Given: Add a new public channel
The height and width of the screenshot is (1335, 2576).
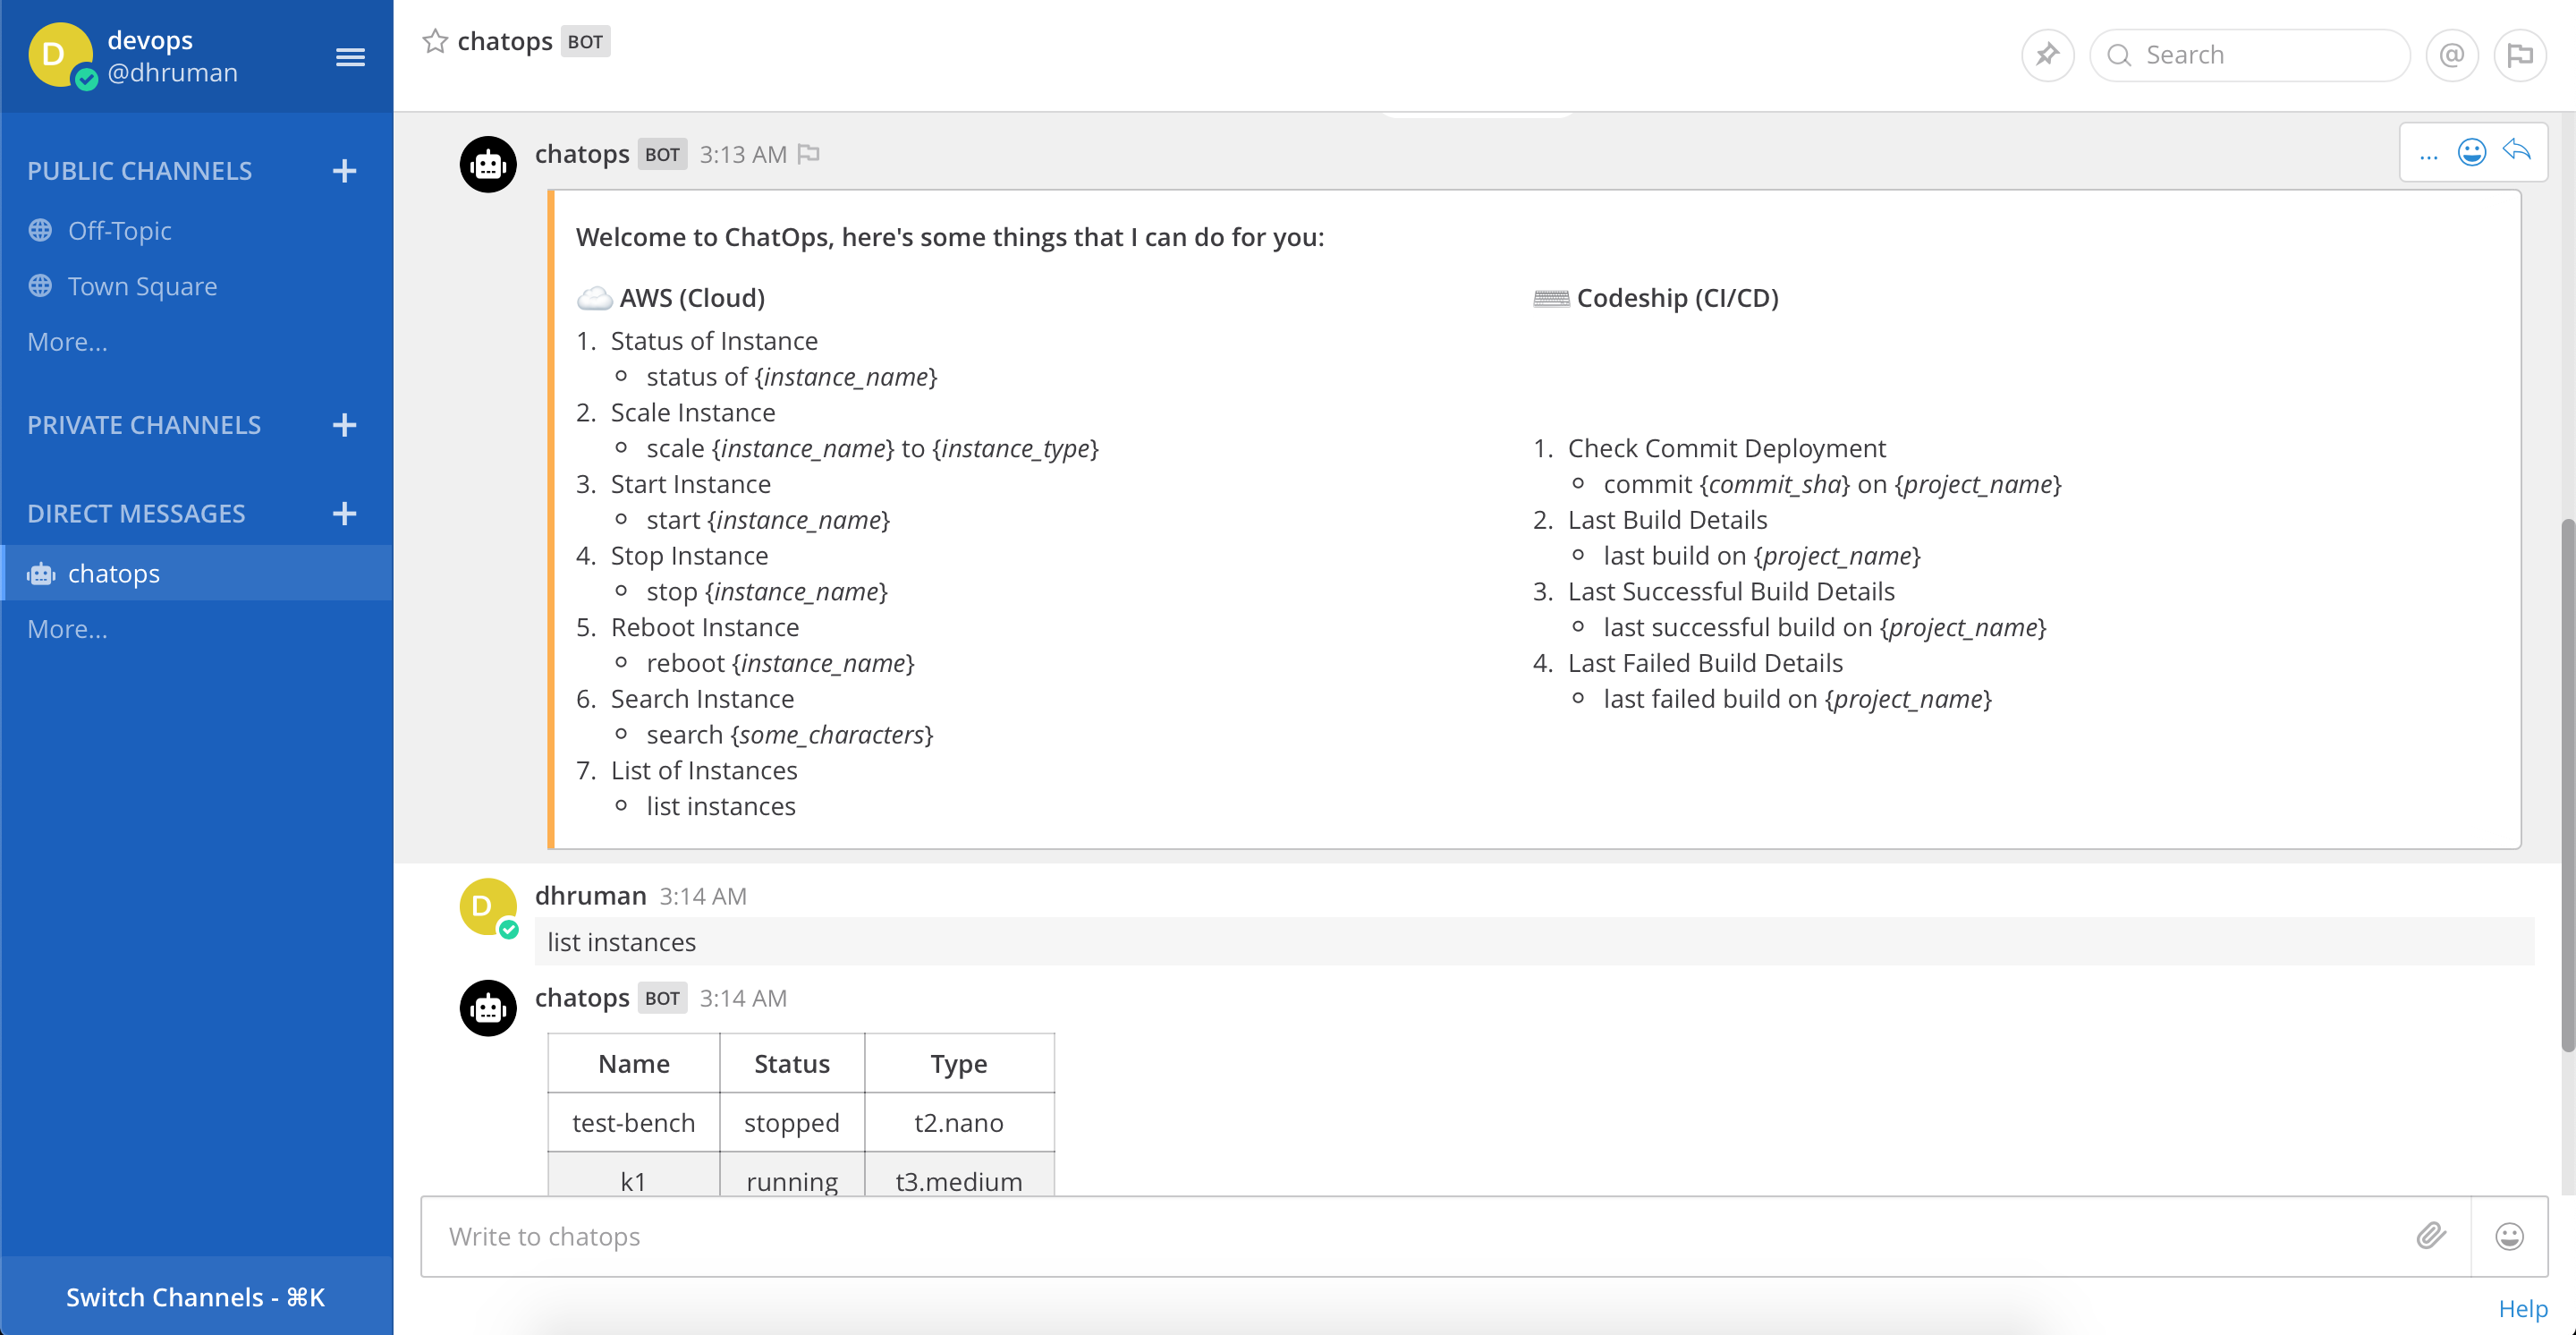Looking at the screenshot, I should pos(344,171).
